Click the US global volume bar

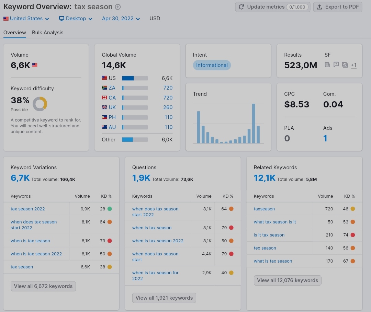point(135,78)
